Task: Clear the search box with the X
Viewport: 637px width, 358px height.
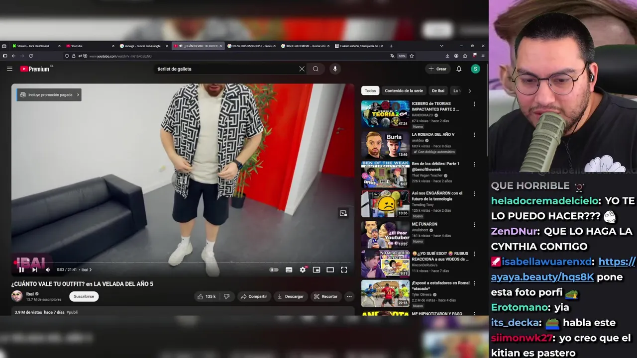Action: click(x=302, y=69)
